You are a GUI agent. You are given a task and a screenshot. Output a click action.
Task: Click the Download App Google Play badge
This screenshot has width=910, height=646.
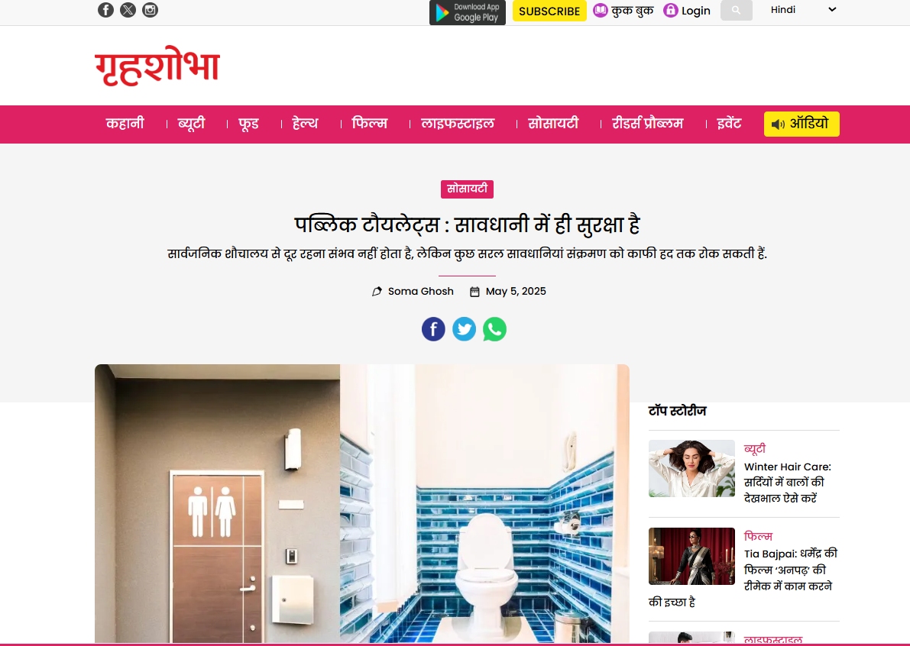click(x=467, y=12)
